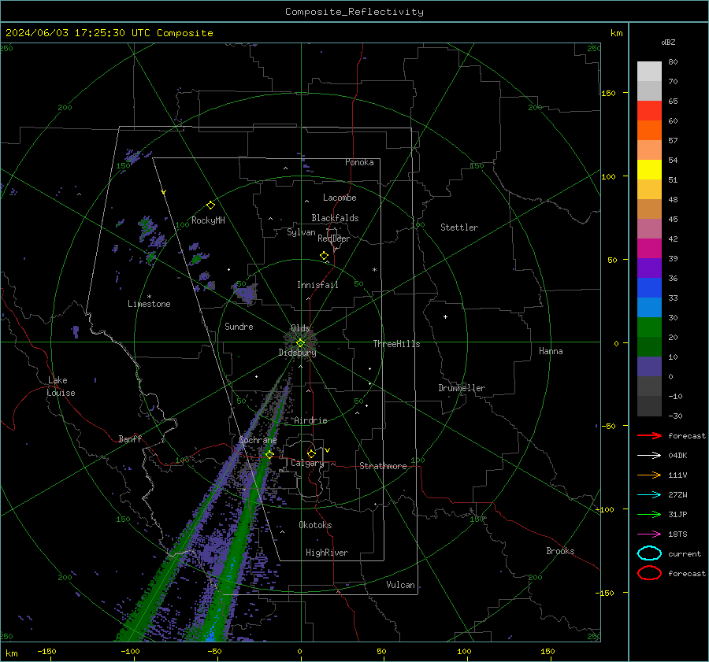This screenshot has width=709, height=662.
Task: Click the 'current' legend text
Action: (685, 553)
